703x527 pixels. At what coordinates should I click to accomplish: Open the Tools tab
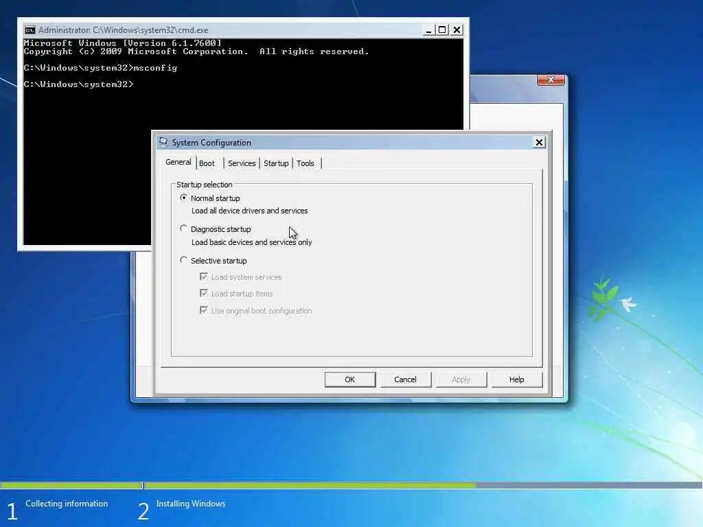306,163
